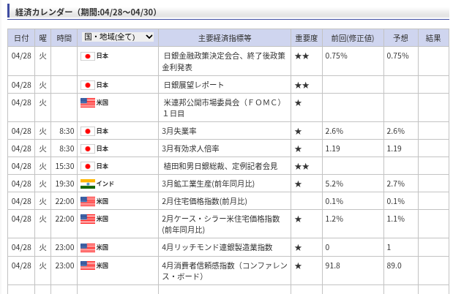
Task: Click the 前回(修正値) column header
Action: click(352, 37)
